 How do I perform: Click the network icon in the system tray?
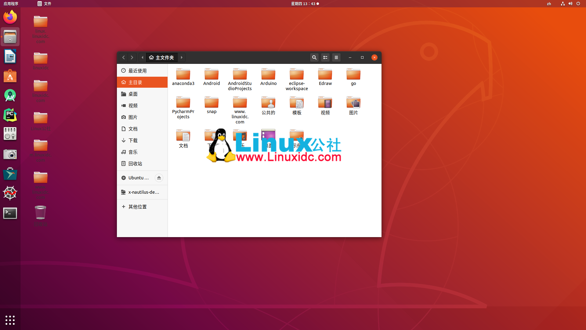[x=562, y=4]
